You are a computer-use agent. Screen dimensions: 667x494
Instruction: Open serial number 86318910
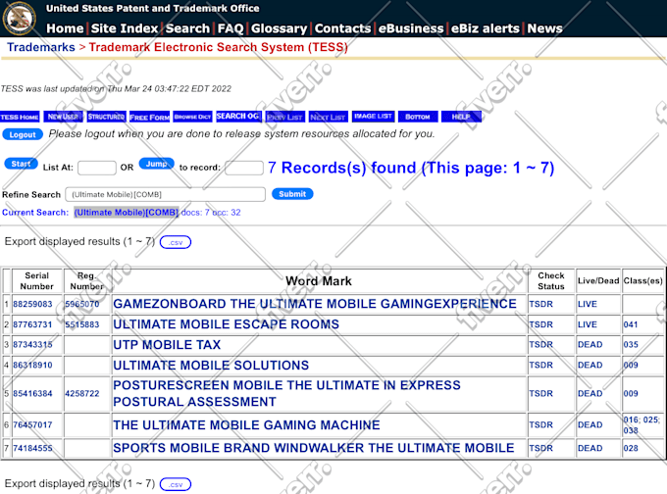pos(32,365)
